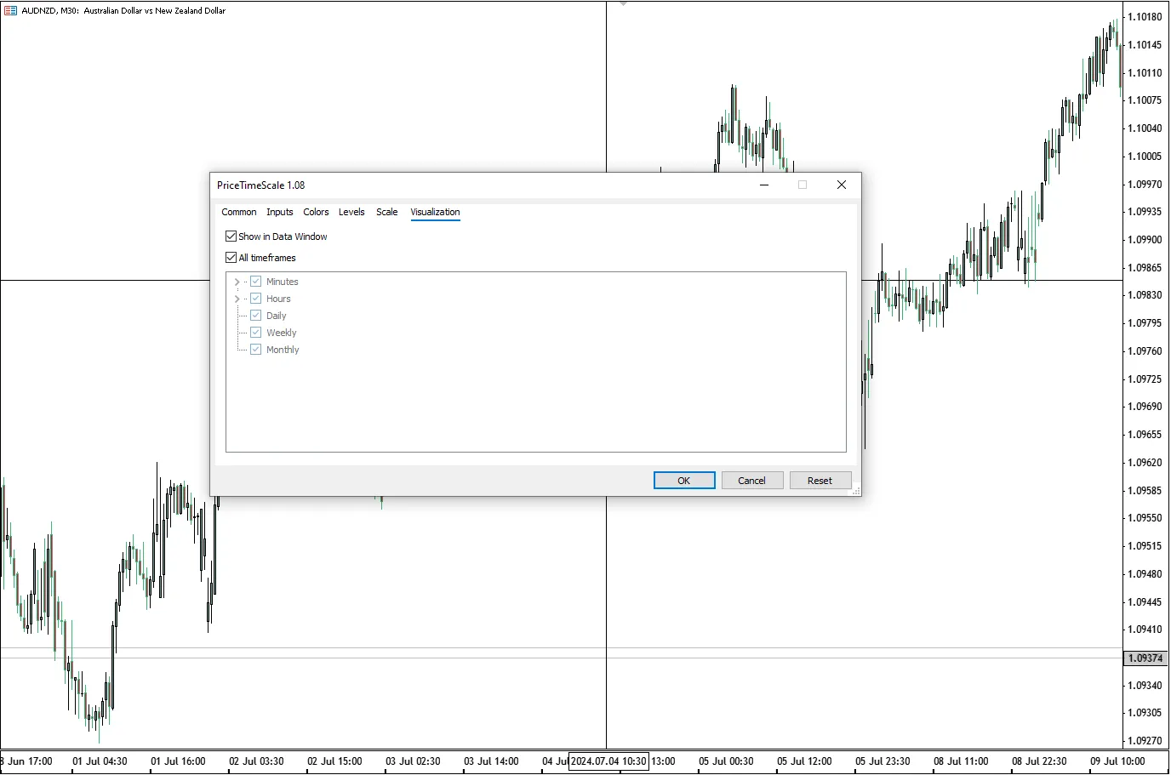Viewport: 1171px width, 775px height.
Task: Uncheck the All timeframes checkbox
Action: 231,258
